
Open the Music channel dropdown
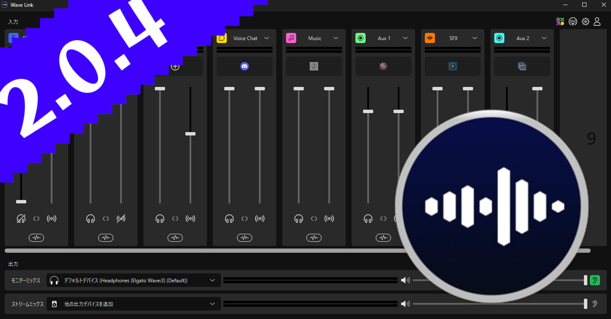336,38
